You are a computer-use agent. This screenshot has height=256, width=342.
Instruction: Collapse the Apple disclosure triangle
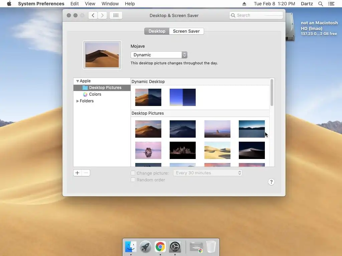pos(77,81)
